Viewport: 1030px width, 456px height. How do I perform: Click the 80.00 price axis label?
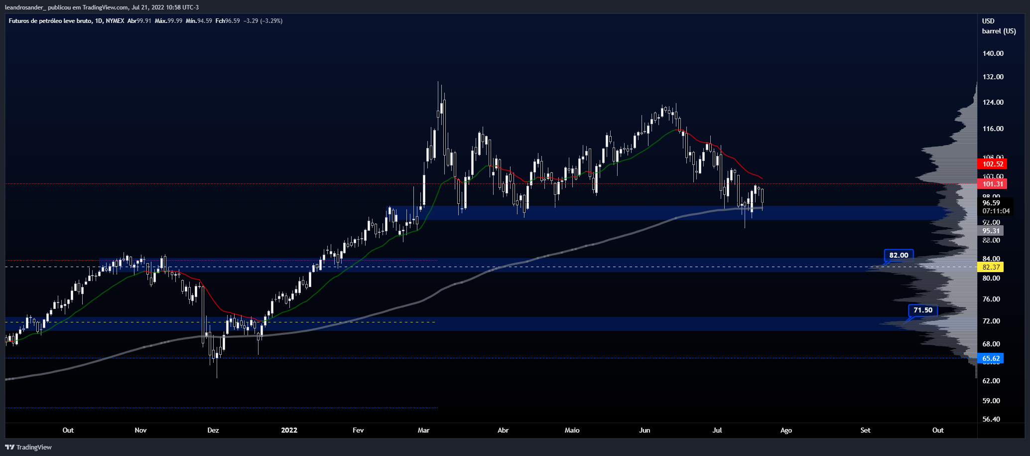(x=991, y=278)
